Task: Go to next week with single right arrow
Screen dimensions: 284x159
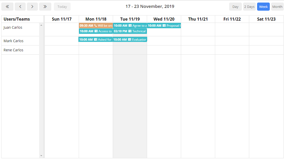Action: pos(32,6)
